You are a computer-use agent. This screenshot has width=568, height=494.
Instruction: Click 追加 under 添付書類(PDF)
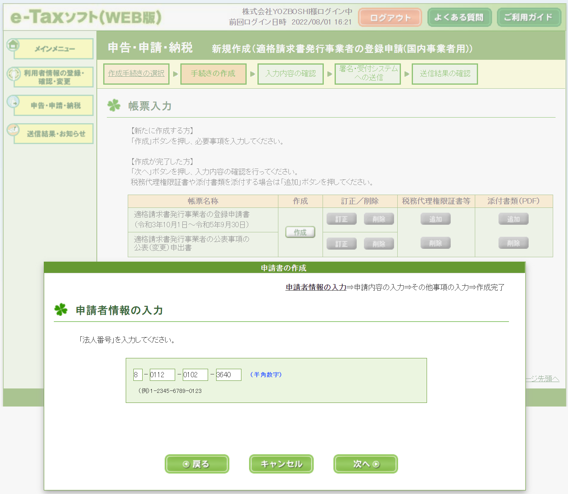tap(513, 219)
